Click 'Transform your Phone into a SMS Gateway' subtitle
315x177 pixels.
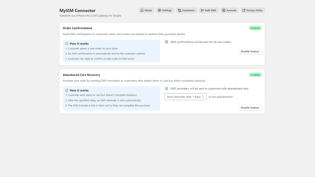click(x=91, y=16)
